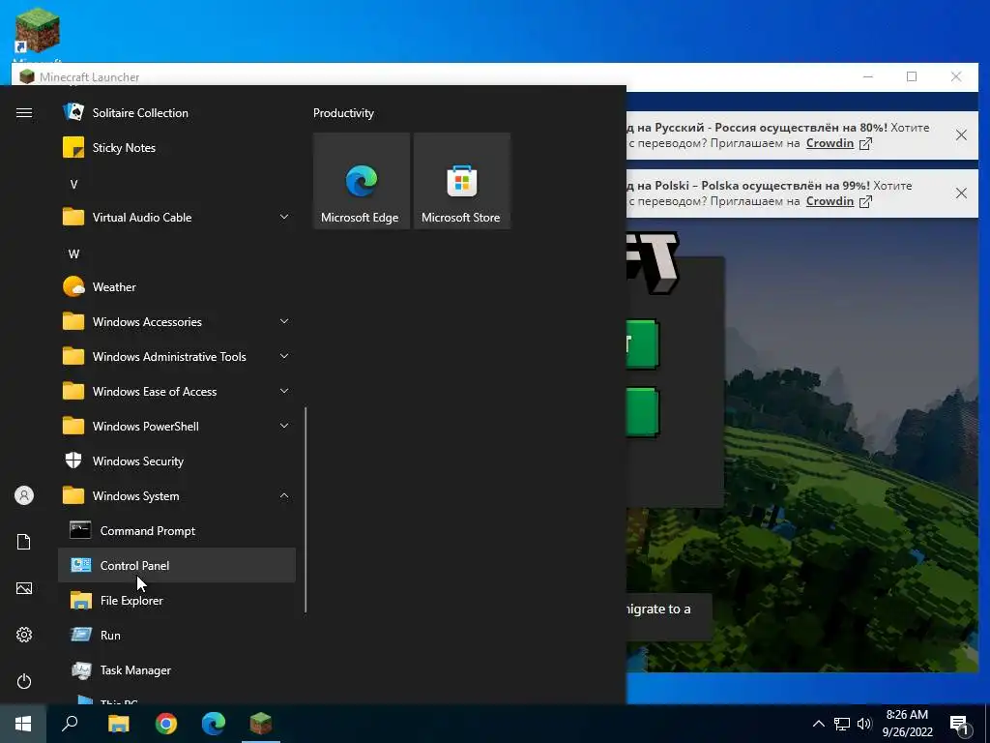
Task: Open volume control in system tray
Action: pos(864,724)
